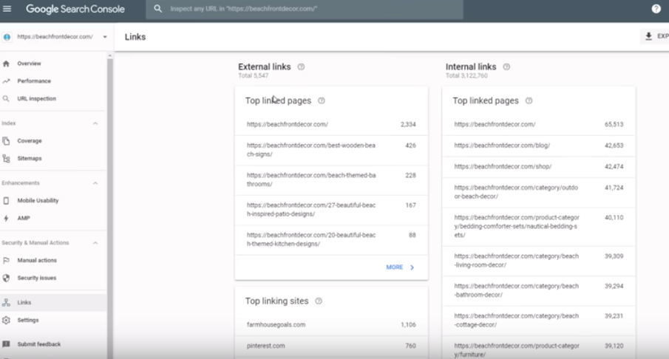Click help icon beside external Top linked pages
Screen dimensions: 669x359
(x=322, y=100)
